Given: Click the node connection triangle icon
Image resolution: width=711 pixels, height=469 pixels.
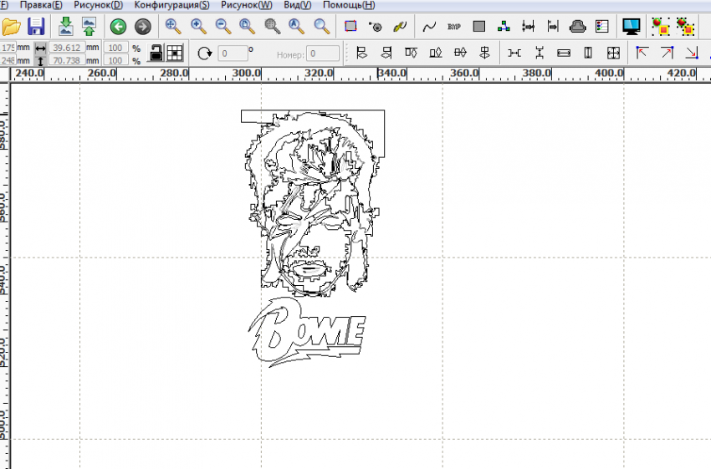Looking at the screenshot, I should (x=504, y=27).
